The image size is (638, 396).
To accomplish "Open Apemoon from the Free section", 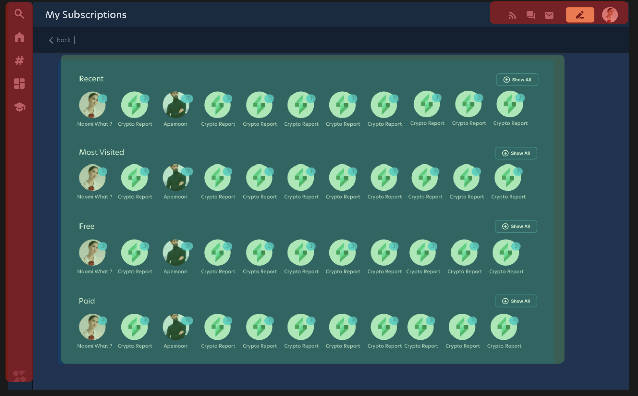I will click(x=175, y=253).
